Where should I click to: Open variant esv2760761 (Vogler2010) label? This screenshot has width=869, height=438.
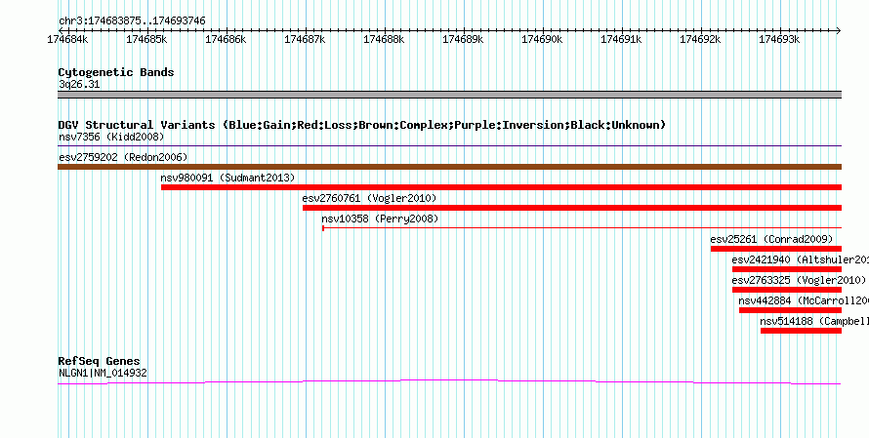pos(370,198)
